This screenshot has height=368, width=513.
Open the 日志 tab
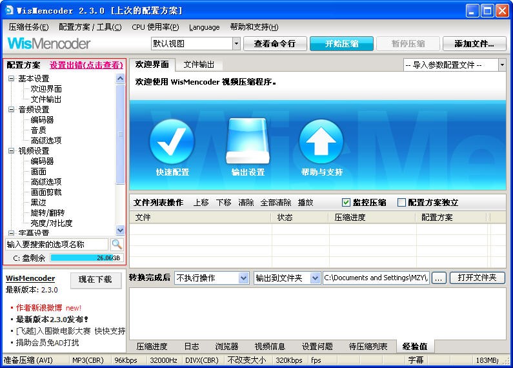point(192,347)
